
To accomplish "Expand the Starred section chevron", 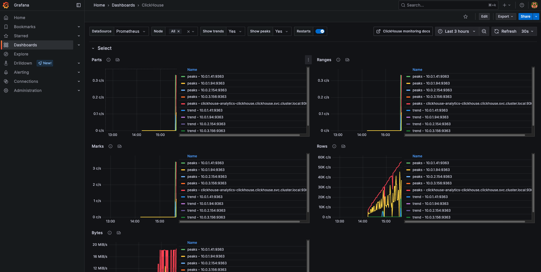I will [79, 36].
